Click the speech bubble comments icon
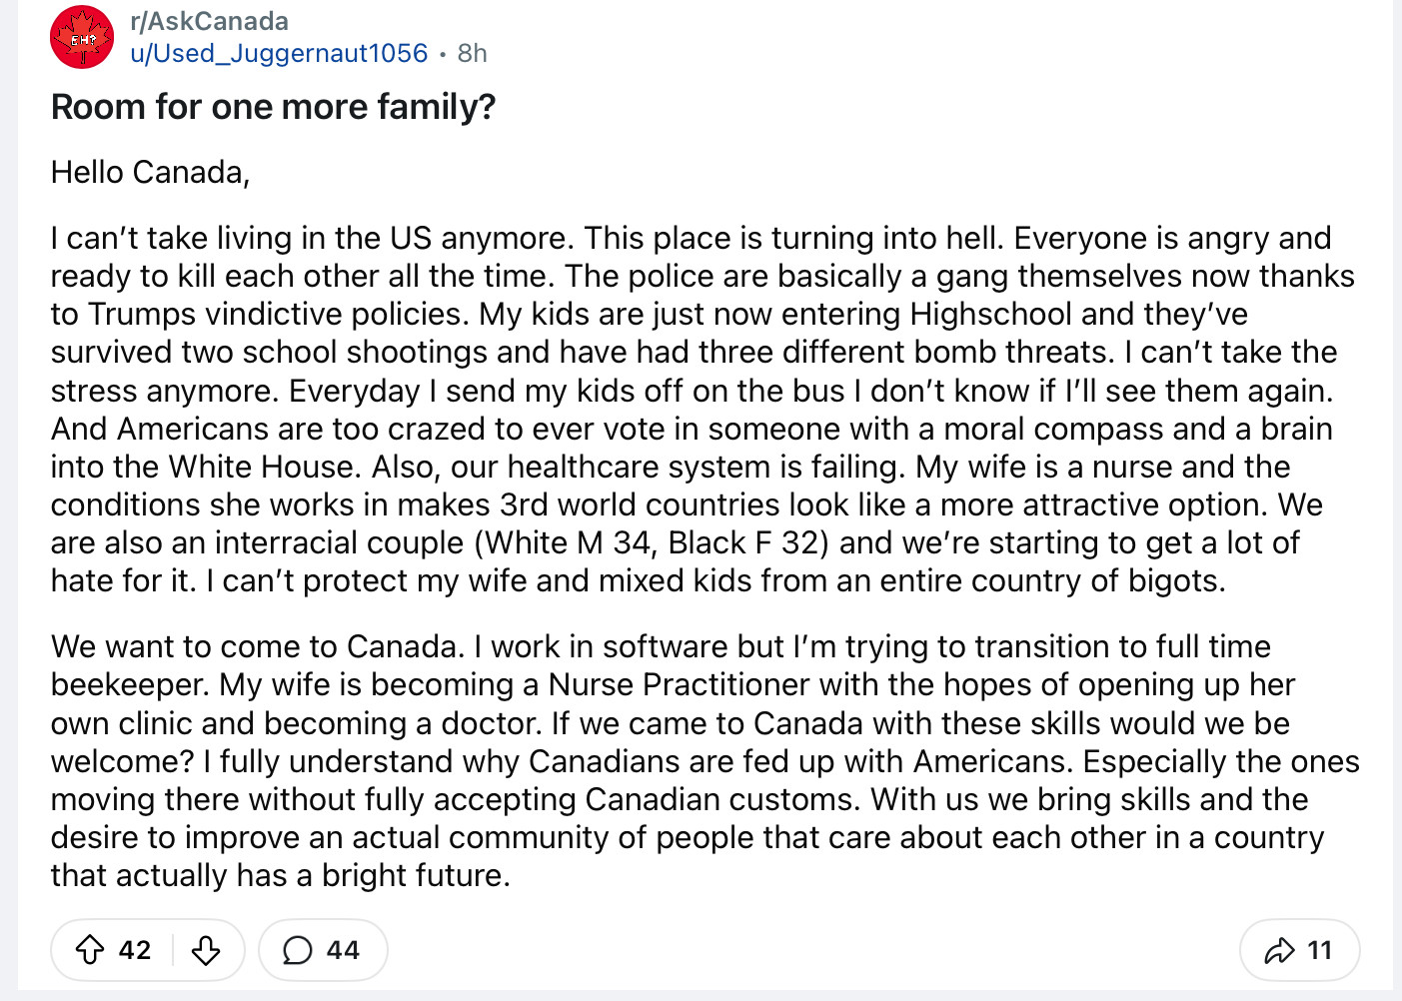This screenshot has width=1402, height=1001. (298, 950)
